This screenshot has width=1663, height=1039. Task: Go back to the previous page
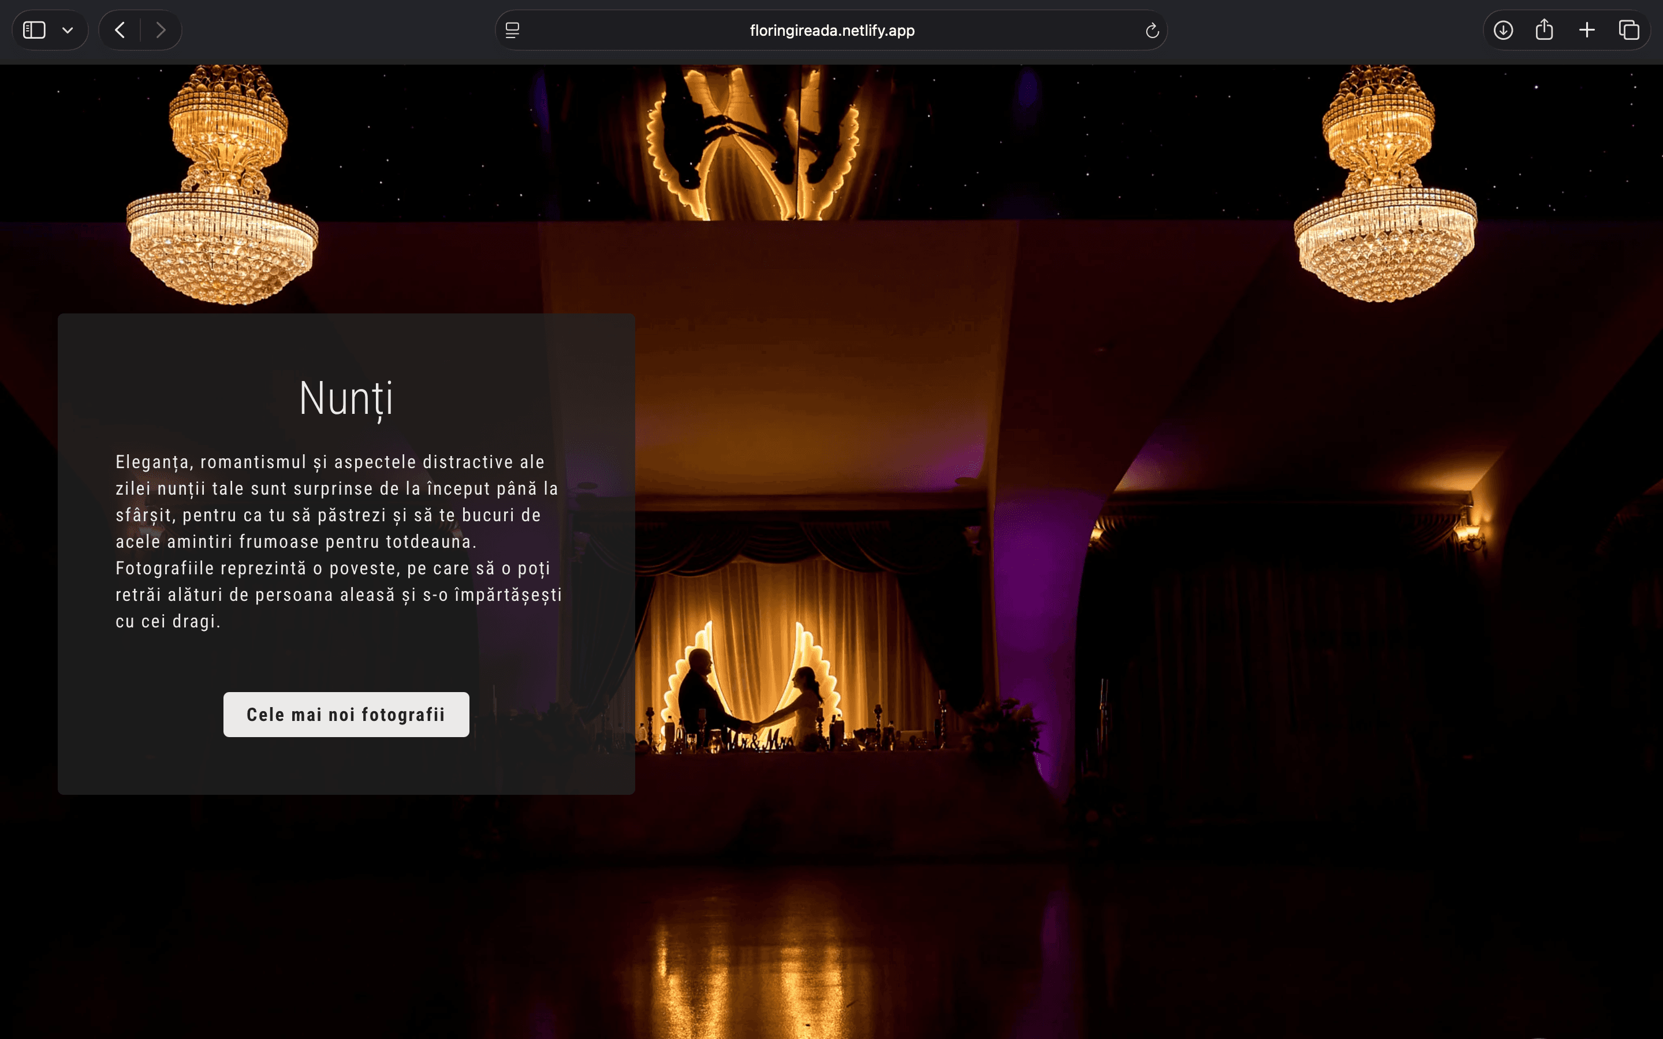point(120,30)
